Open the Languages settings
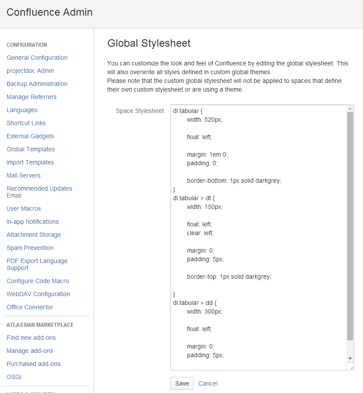The image size is (363, 393). (x=22, y=110)
